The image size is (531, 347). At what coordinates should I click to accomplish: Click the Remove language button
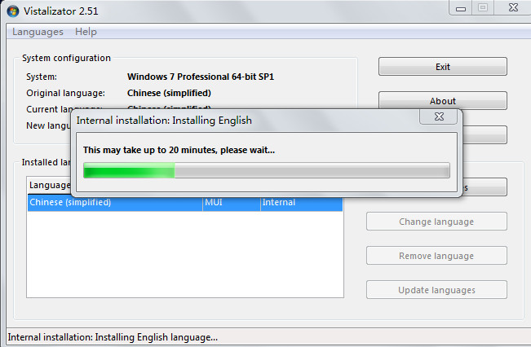(x=436, y=256)
